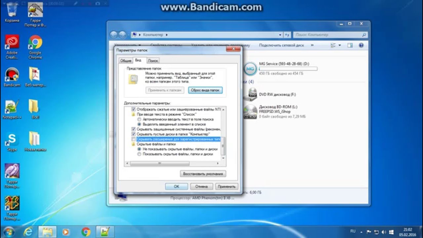Click the Применить button
The height and width of the screenshot is (238, 423).
point(227,186)
